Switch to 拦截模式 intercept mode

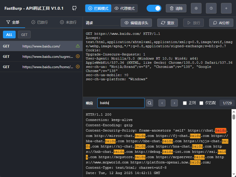(x=98, y=8)
